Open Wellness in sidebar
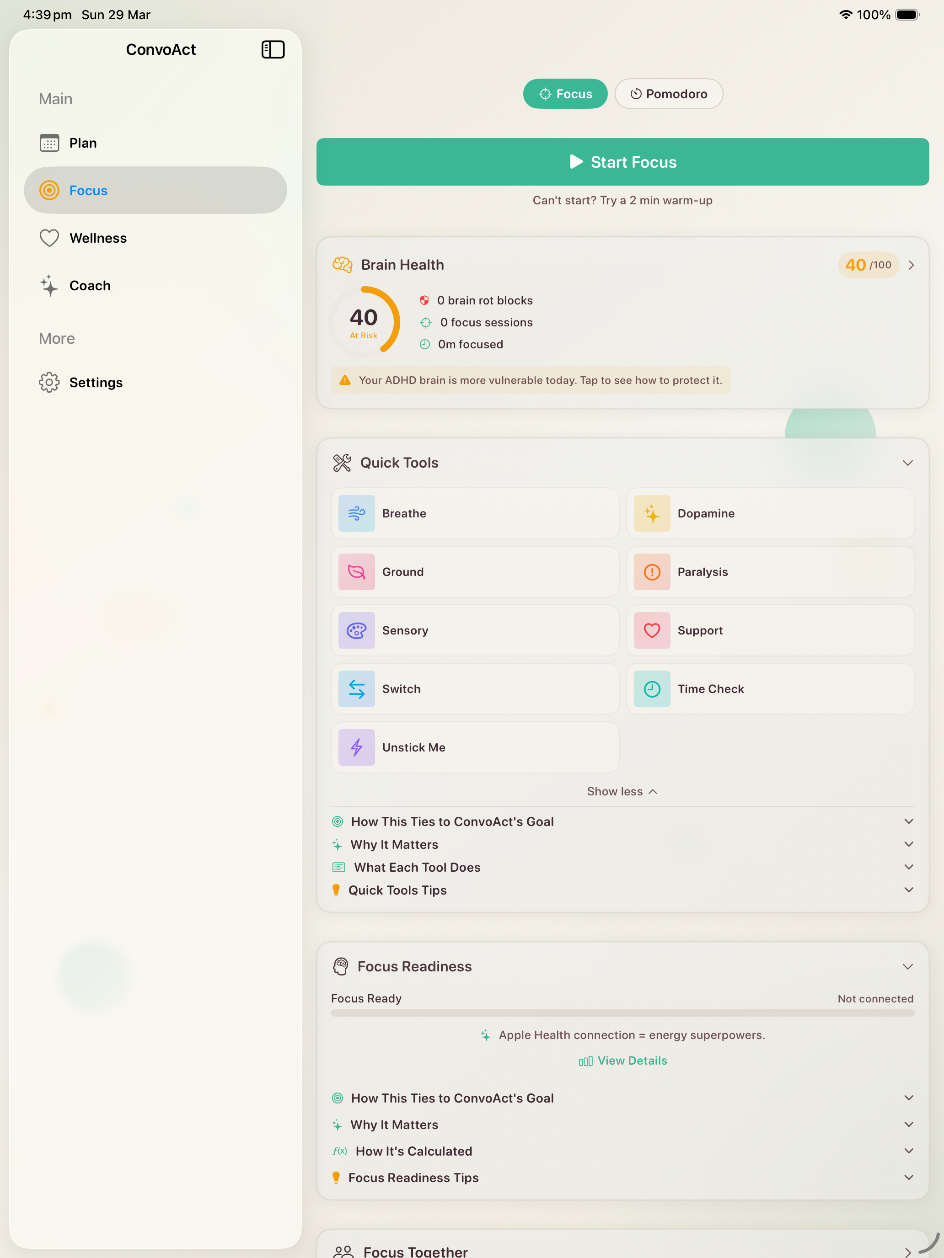Image resolution: width=944 pixels, height=1258 pixels. point(155,238)
